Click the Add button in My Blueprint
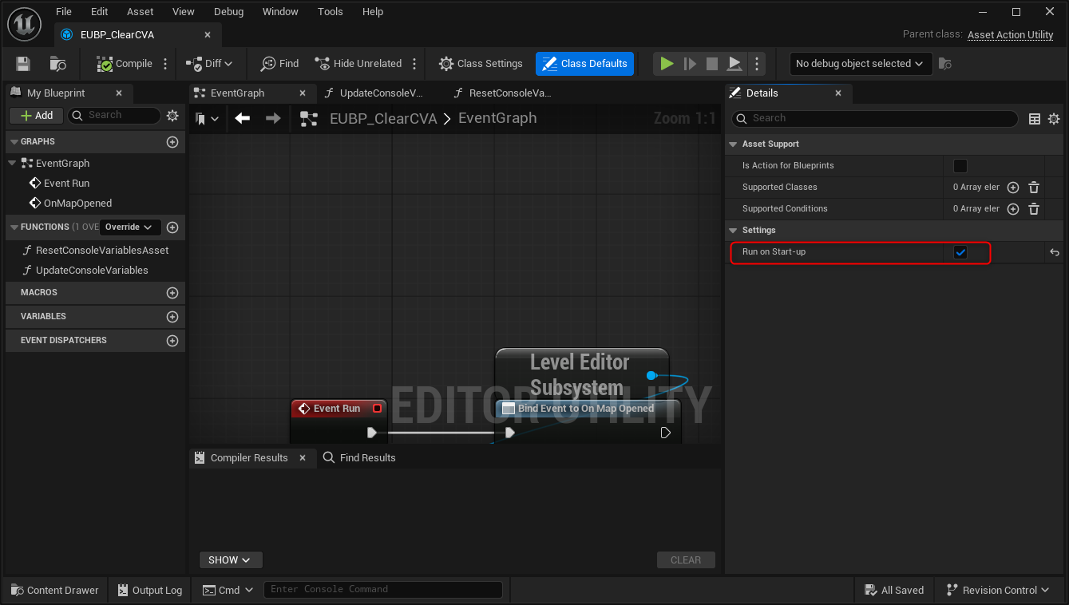Image resolution: width=1069 pixels, height=605 pixels. 37,116
